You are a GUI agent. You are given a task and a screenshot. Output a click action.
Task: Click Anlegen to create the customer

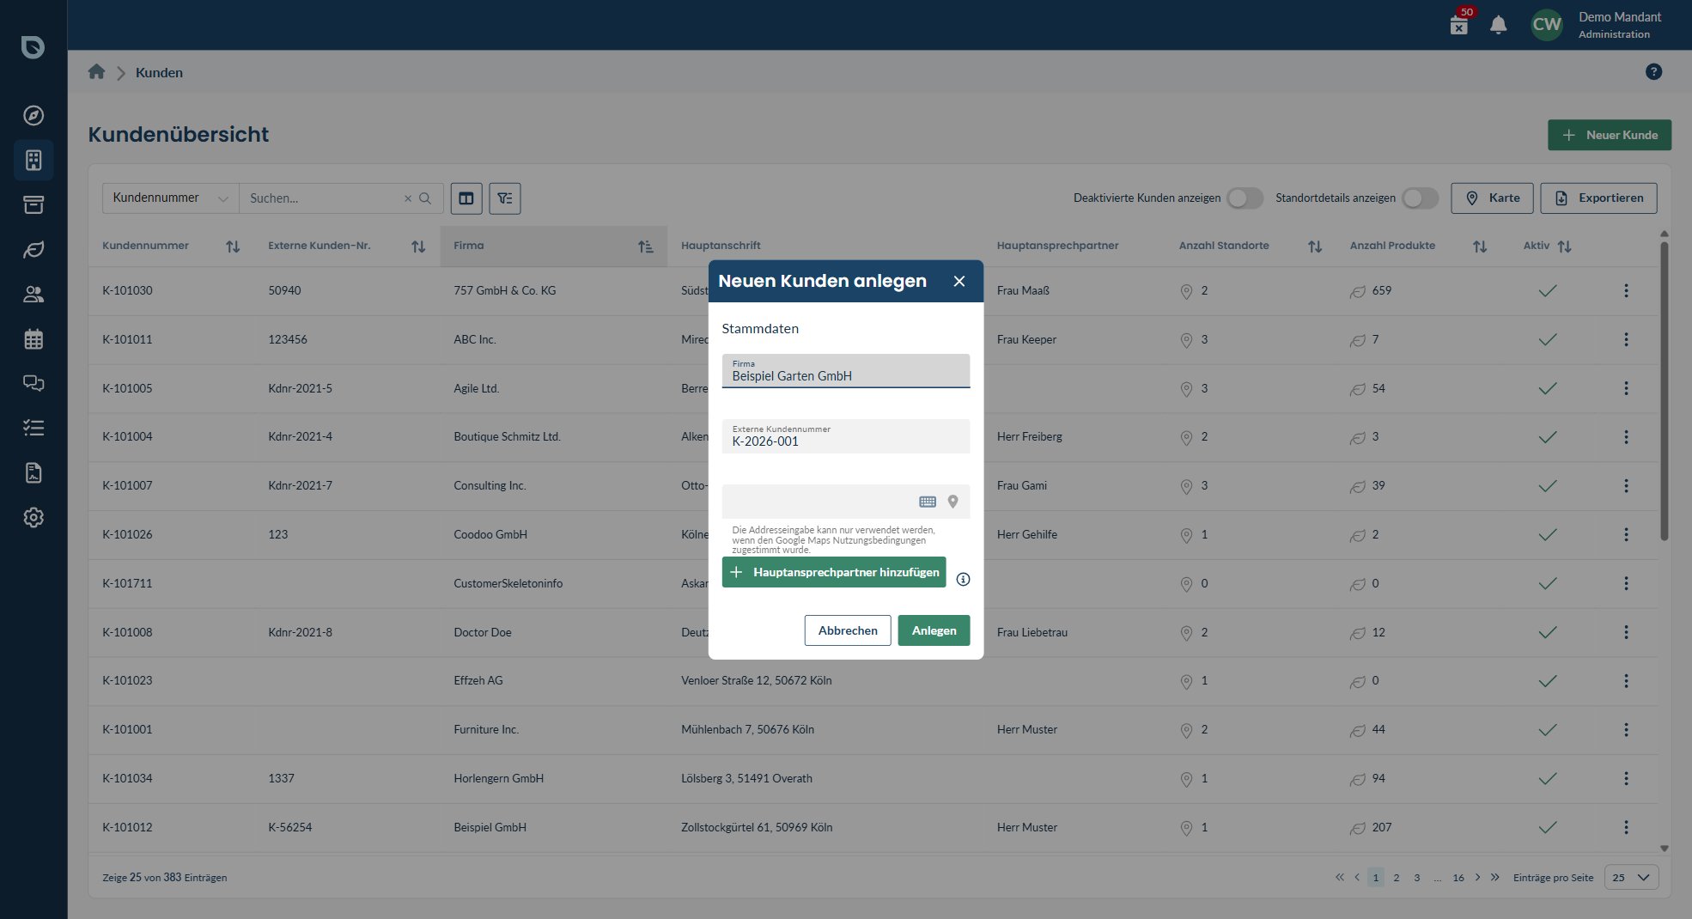[934, 630]
